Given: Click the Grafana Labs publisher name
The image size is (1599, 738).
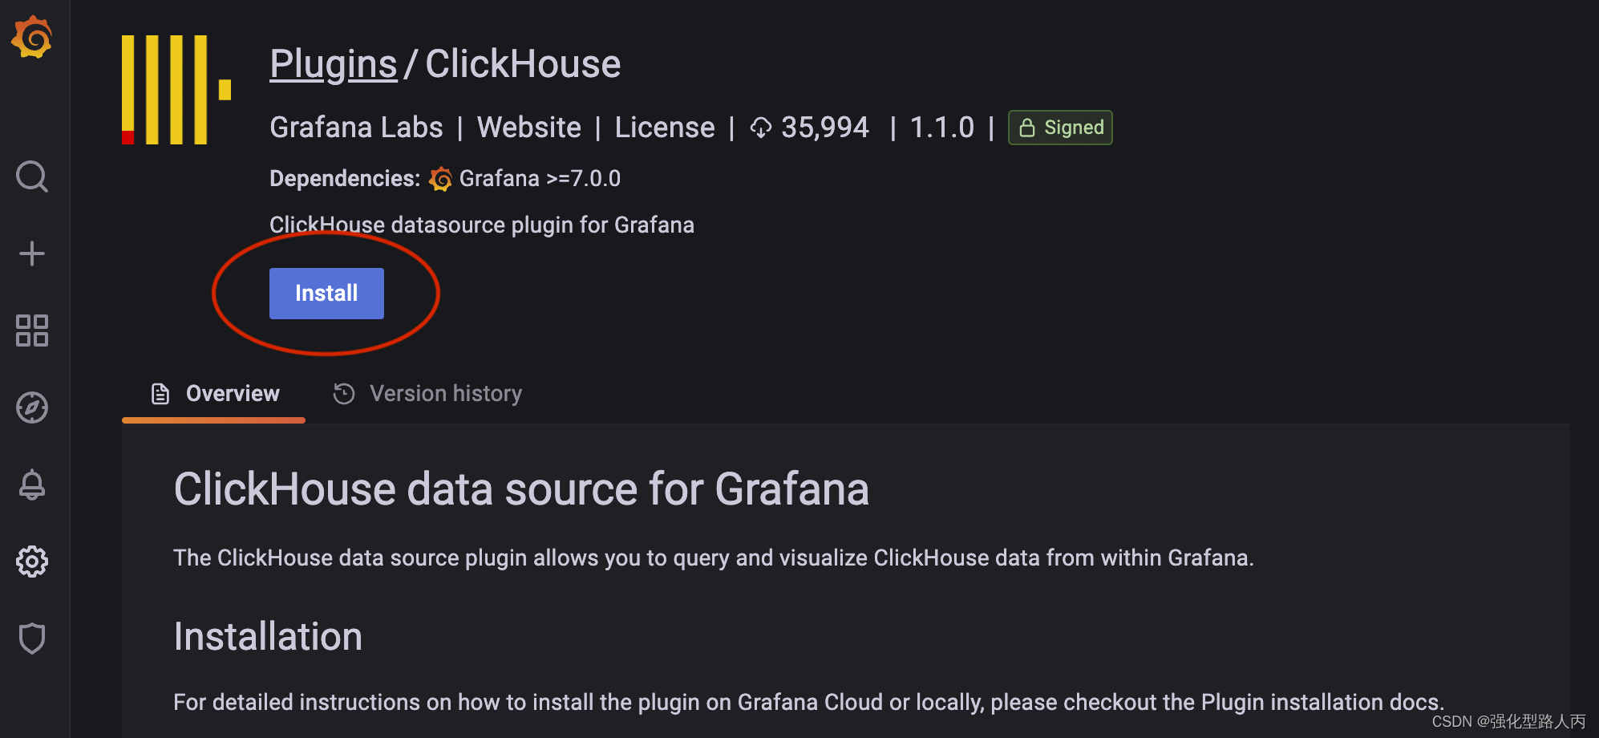Looking at the screenshot, I should [x=355, y=127].
